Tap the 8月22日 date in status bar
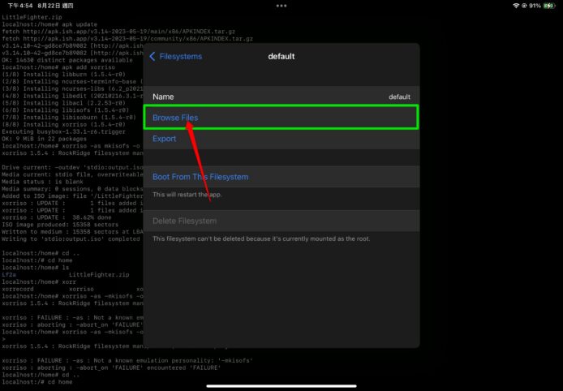Screen dimensions: 563x391 pyautogui.click(x=48, y=6)
